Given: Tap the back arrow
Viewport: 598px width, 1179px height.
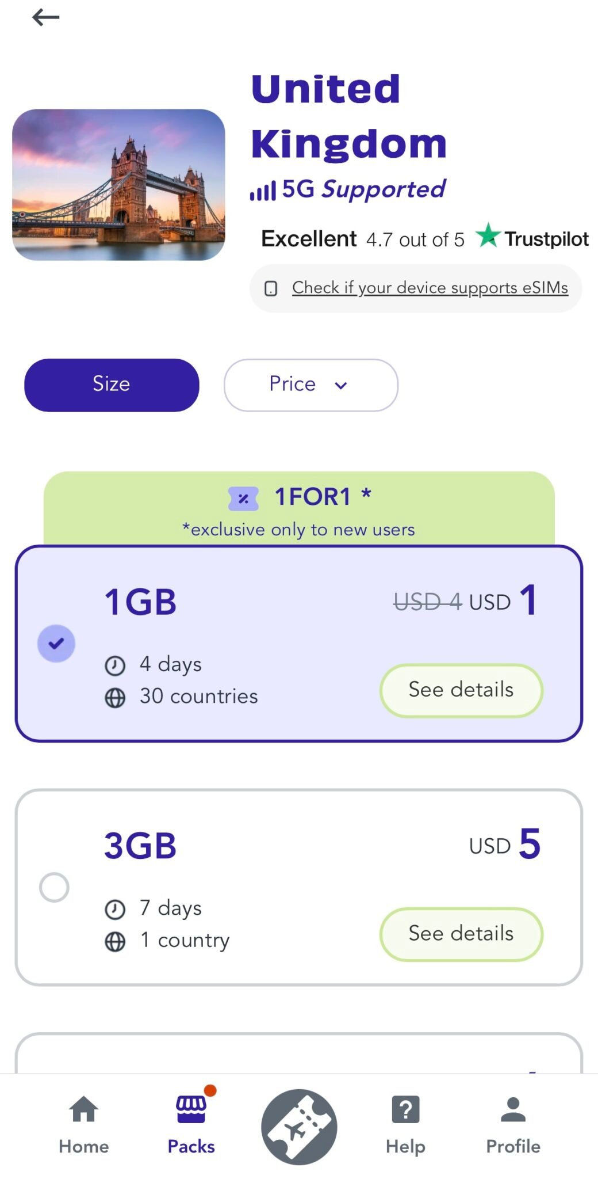Looking at the screenshot, I should (45, 17).
